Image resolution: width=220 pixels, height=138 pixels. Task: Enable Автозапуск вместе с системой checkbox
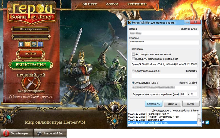[133, 54]
